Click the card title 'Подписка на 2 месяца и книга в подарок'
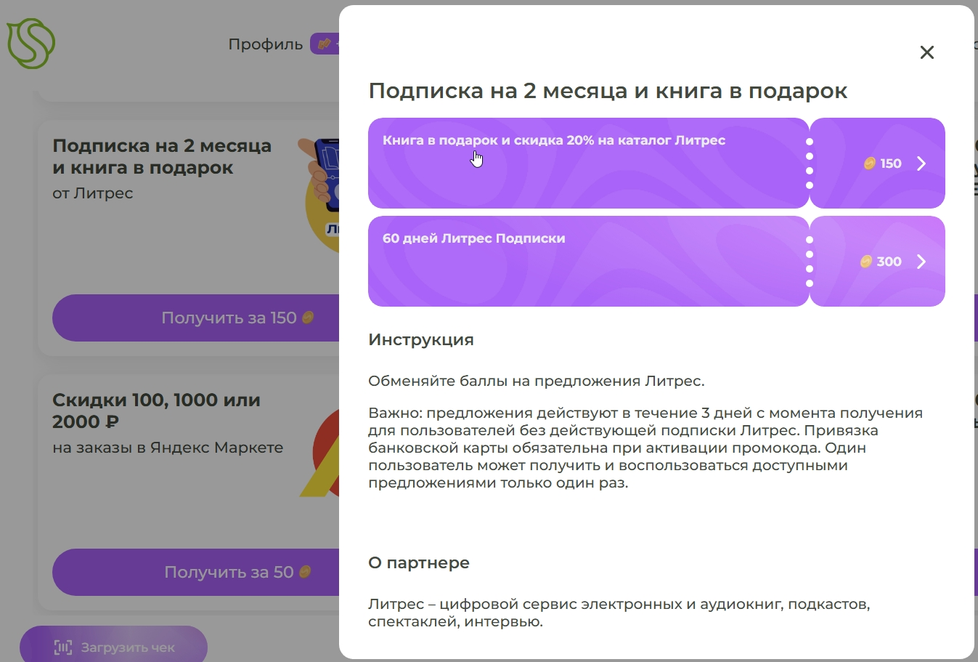Screen dimensions: 978x662 162,156
